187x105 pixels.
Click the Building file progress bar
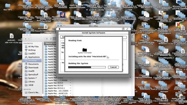coord(87,67)
